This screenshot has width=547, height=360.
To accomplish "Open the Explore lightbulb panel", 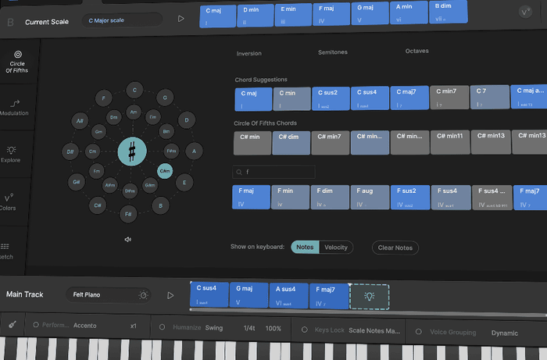I will point(13,153).
